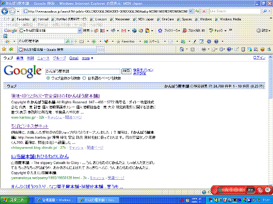The image size is (273, 204).
Task: Open the recent pages dropdown beside Forward
Action: tap(18, 11)
